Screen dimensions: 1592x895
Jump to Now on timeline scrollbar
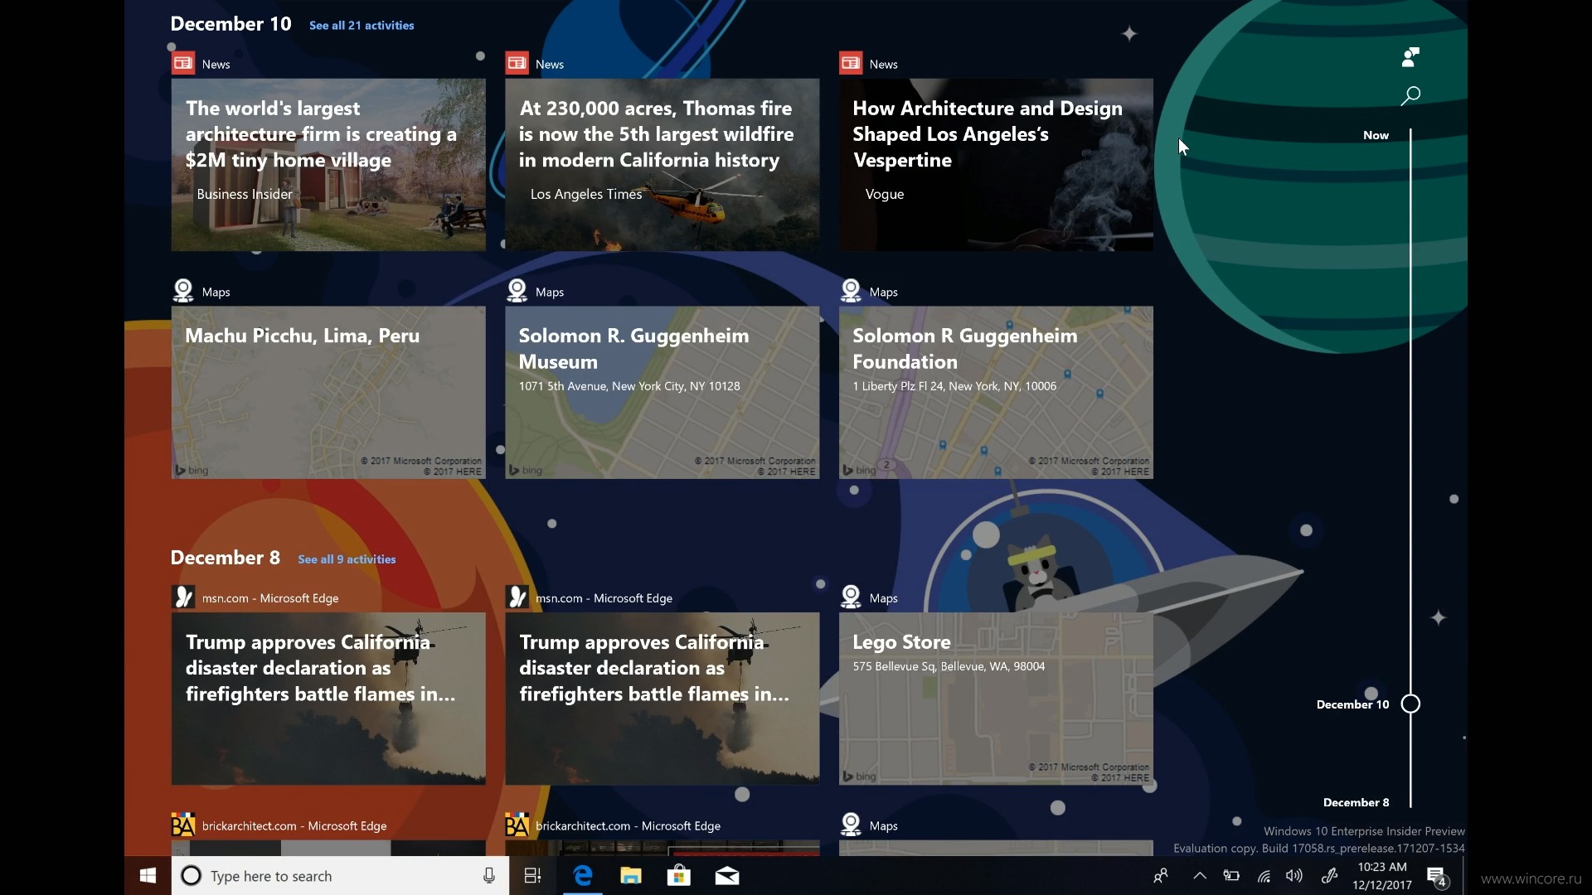(x=1376, y=135)
